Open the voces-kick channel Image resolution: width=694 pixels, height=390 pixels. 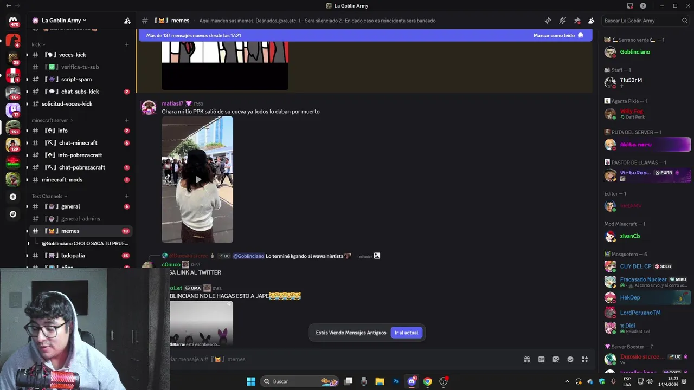(80, 55)
